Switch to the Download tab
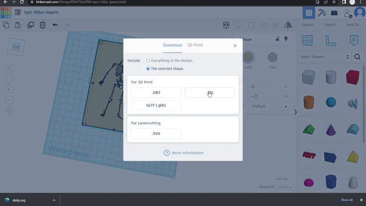 coord(172,45)
